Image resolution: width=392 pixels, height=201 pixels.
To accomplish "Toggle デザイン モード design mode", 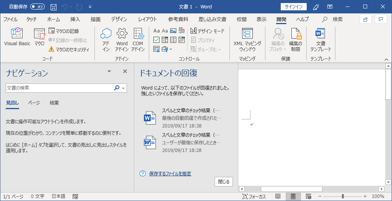I will click(x=207, y=31).
